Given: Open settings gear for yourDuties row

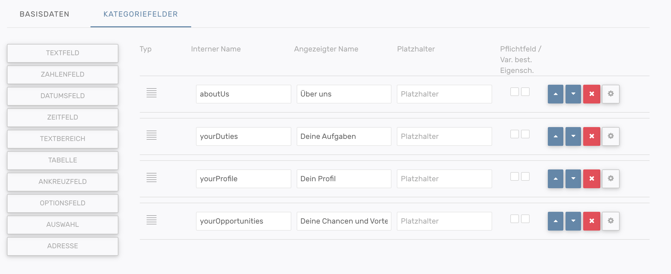Looking at the screenshot, I should (x=610, y=136).
